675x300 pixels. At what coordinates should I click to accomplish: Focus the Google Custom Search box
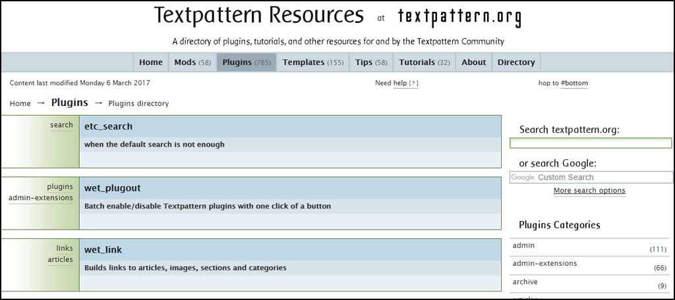tap(591, 177)
